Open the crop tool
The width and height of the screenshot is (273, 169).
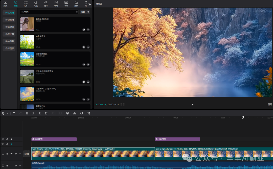[x=89, y=113]
